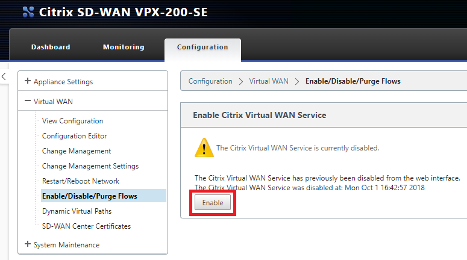Click the Citrix logo icon in header
Screen dimensions: 467x260
point(28,12)
